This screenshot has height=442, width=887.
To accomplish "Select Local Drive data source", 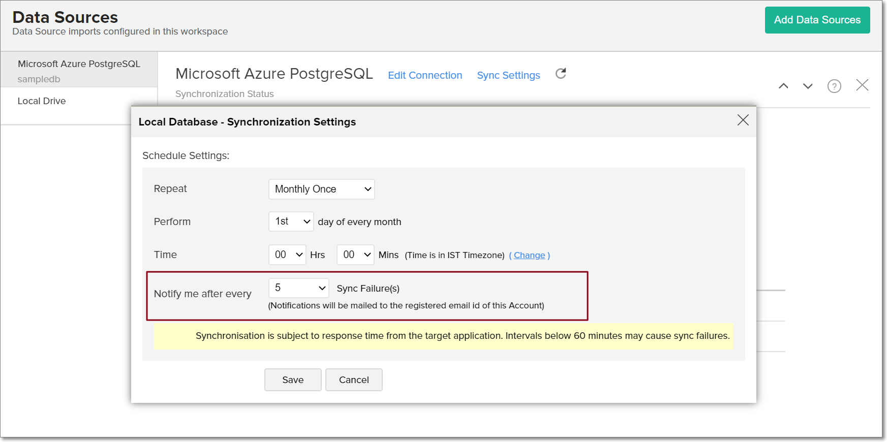I will click(42, 101).
